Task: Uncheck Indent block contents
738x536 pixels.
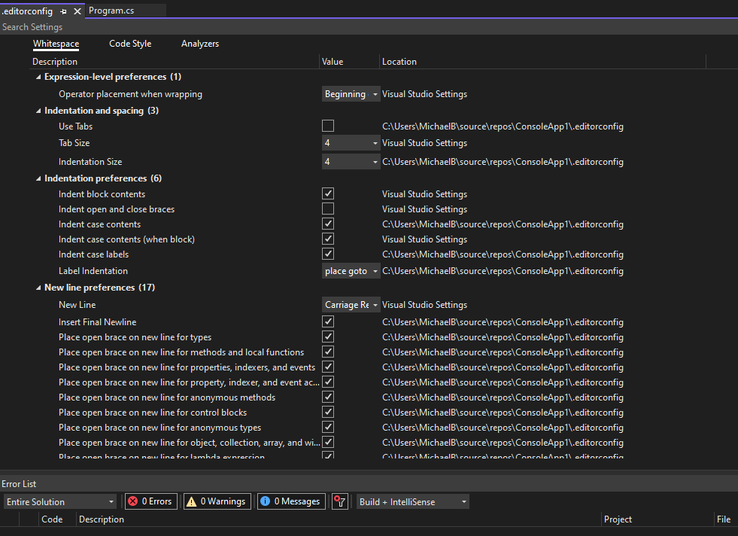Action: 328,193
